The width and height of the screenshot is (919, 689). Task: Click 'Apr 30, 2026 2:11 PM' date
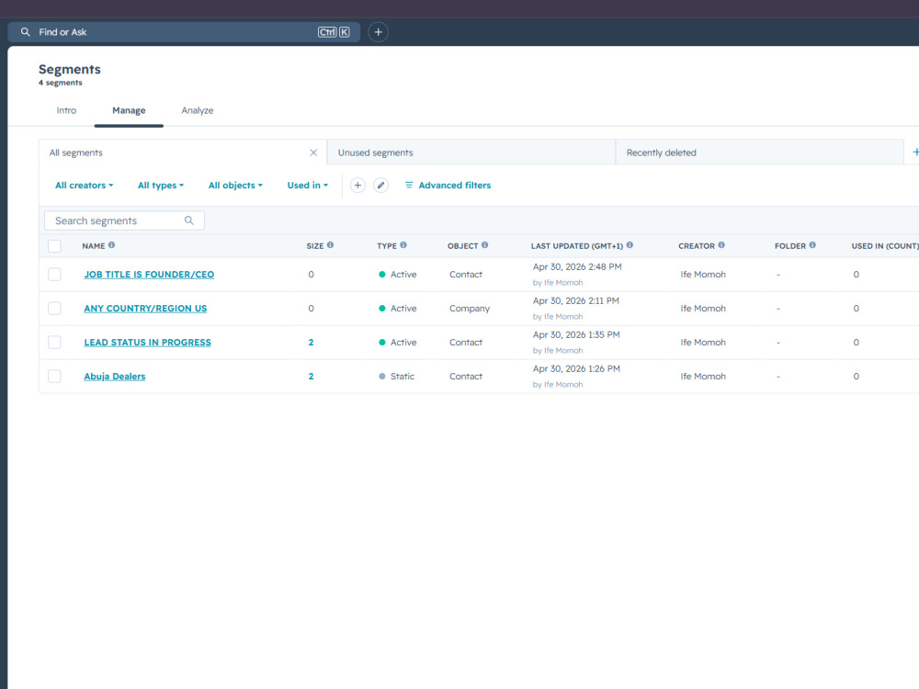575,300
